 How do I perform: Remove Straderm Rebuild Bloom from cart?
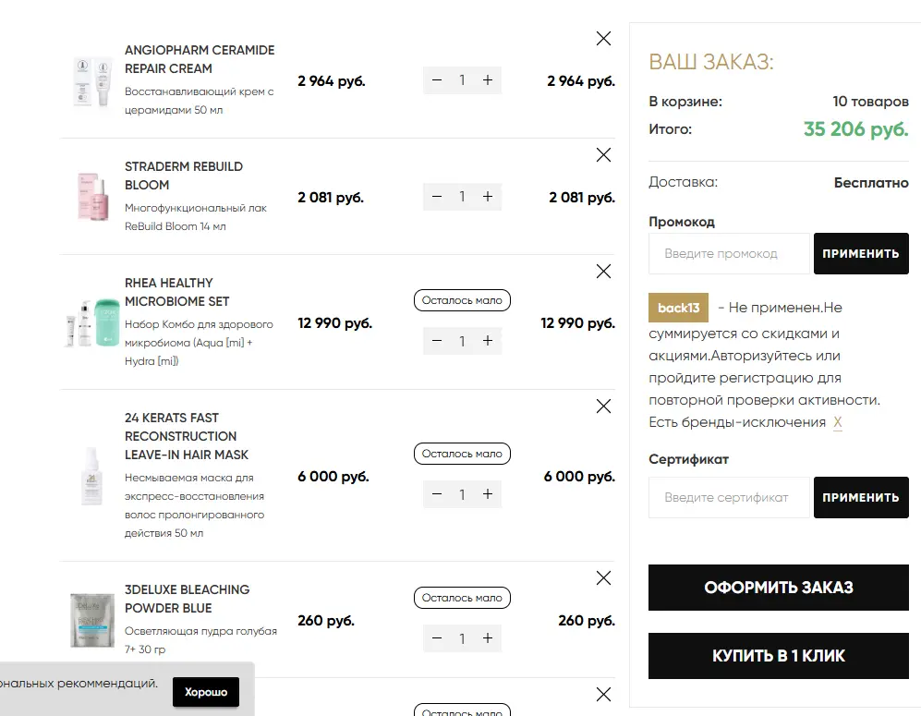tap(603, 154)
